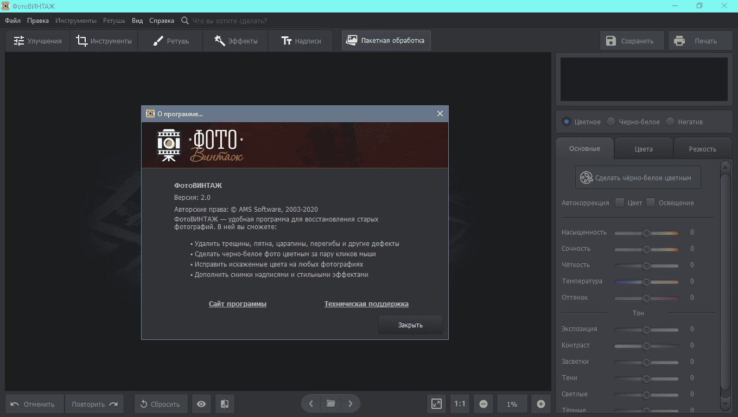The image size is (738, 417).
Task: Click the Версия: 2.0 text
Action: pyautogui.click(x=192, y=198)
